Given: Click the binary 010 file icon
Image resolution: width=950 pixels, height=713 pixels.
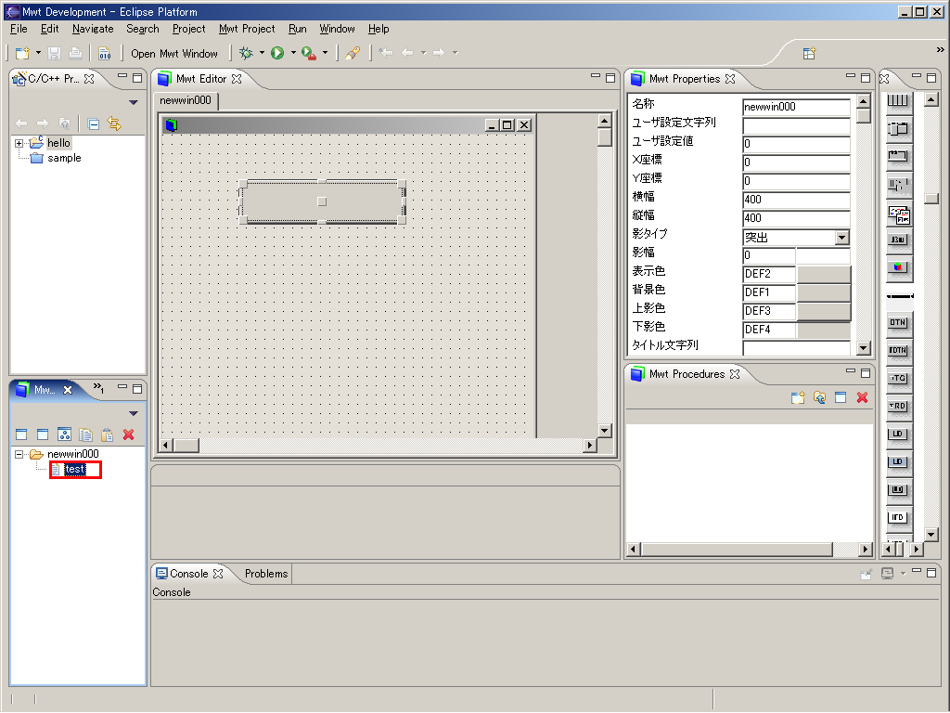Looking at the screenshot, I should [104, 53].
